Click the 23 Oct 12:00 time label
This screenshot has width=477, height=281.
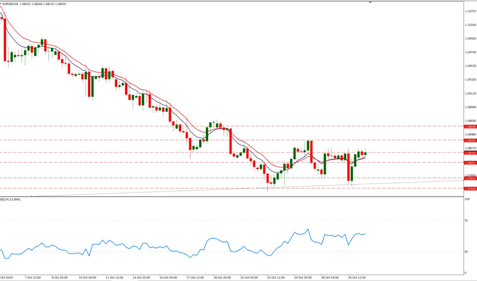point(276,277)
